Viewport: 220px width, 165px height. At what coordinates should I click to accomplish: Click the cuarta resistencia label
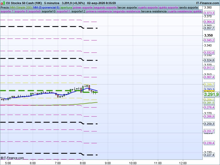[180, 11]
